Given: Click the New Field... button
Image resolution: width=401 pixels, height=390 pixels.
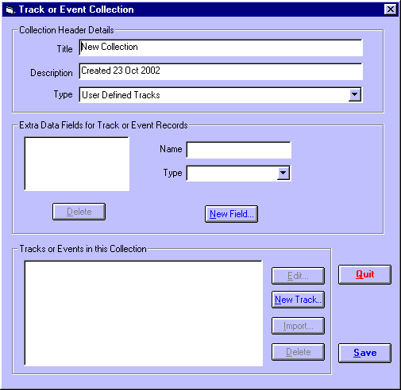Looking at the screenshot, I should coord(231,214).
